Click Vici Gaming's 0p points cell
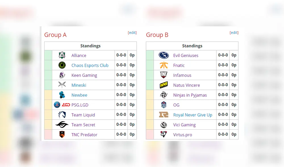The width and height of the screenshot is (284, 167). click(x=234, y=125)
